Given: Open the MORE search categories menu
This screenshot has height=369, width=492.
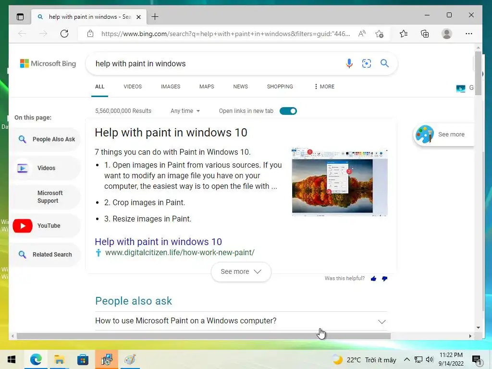Looking at the screenshot, I should coord(324,86).
